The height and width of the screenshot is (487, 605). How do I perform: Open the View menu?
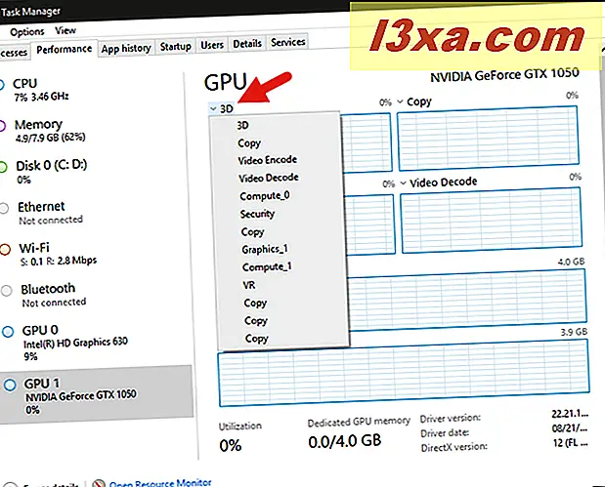pos(65,30)
